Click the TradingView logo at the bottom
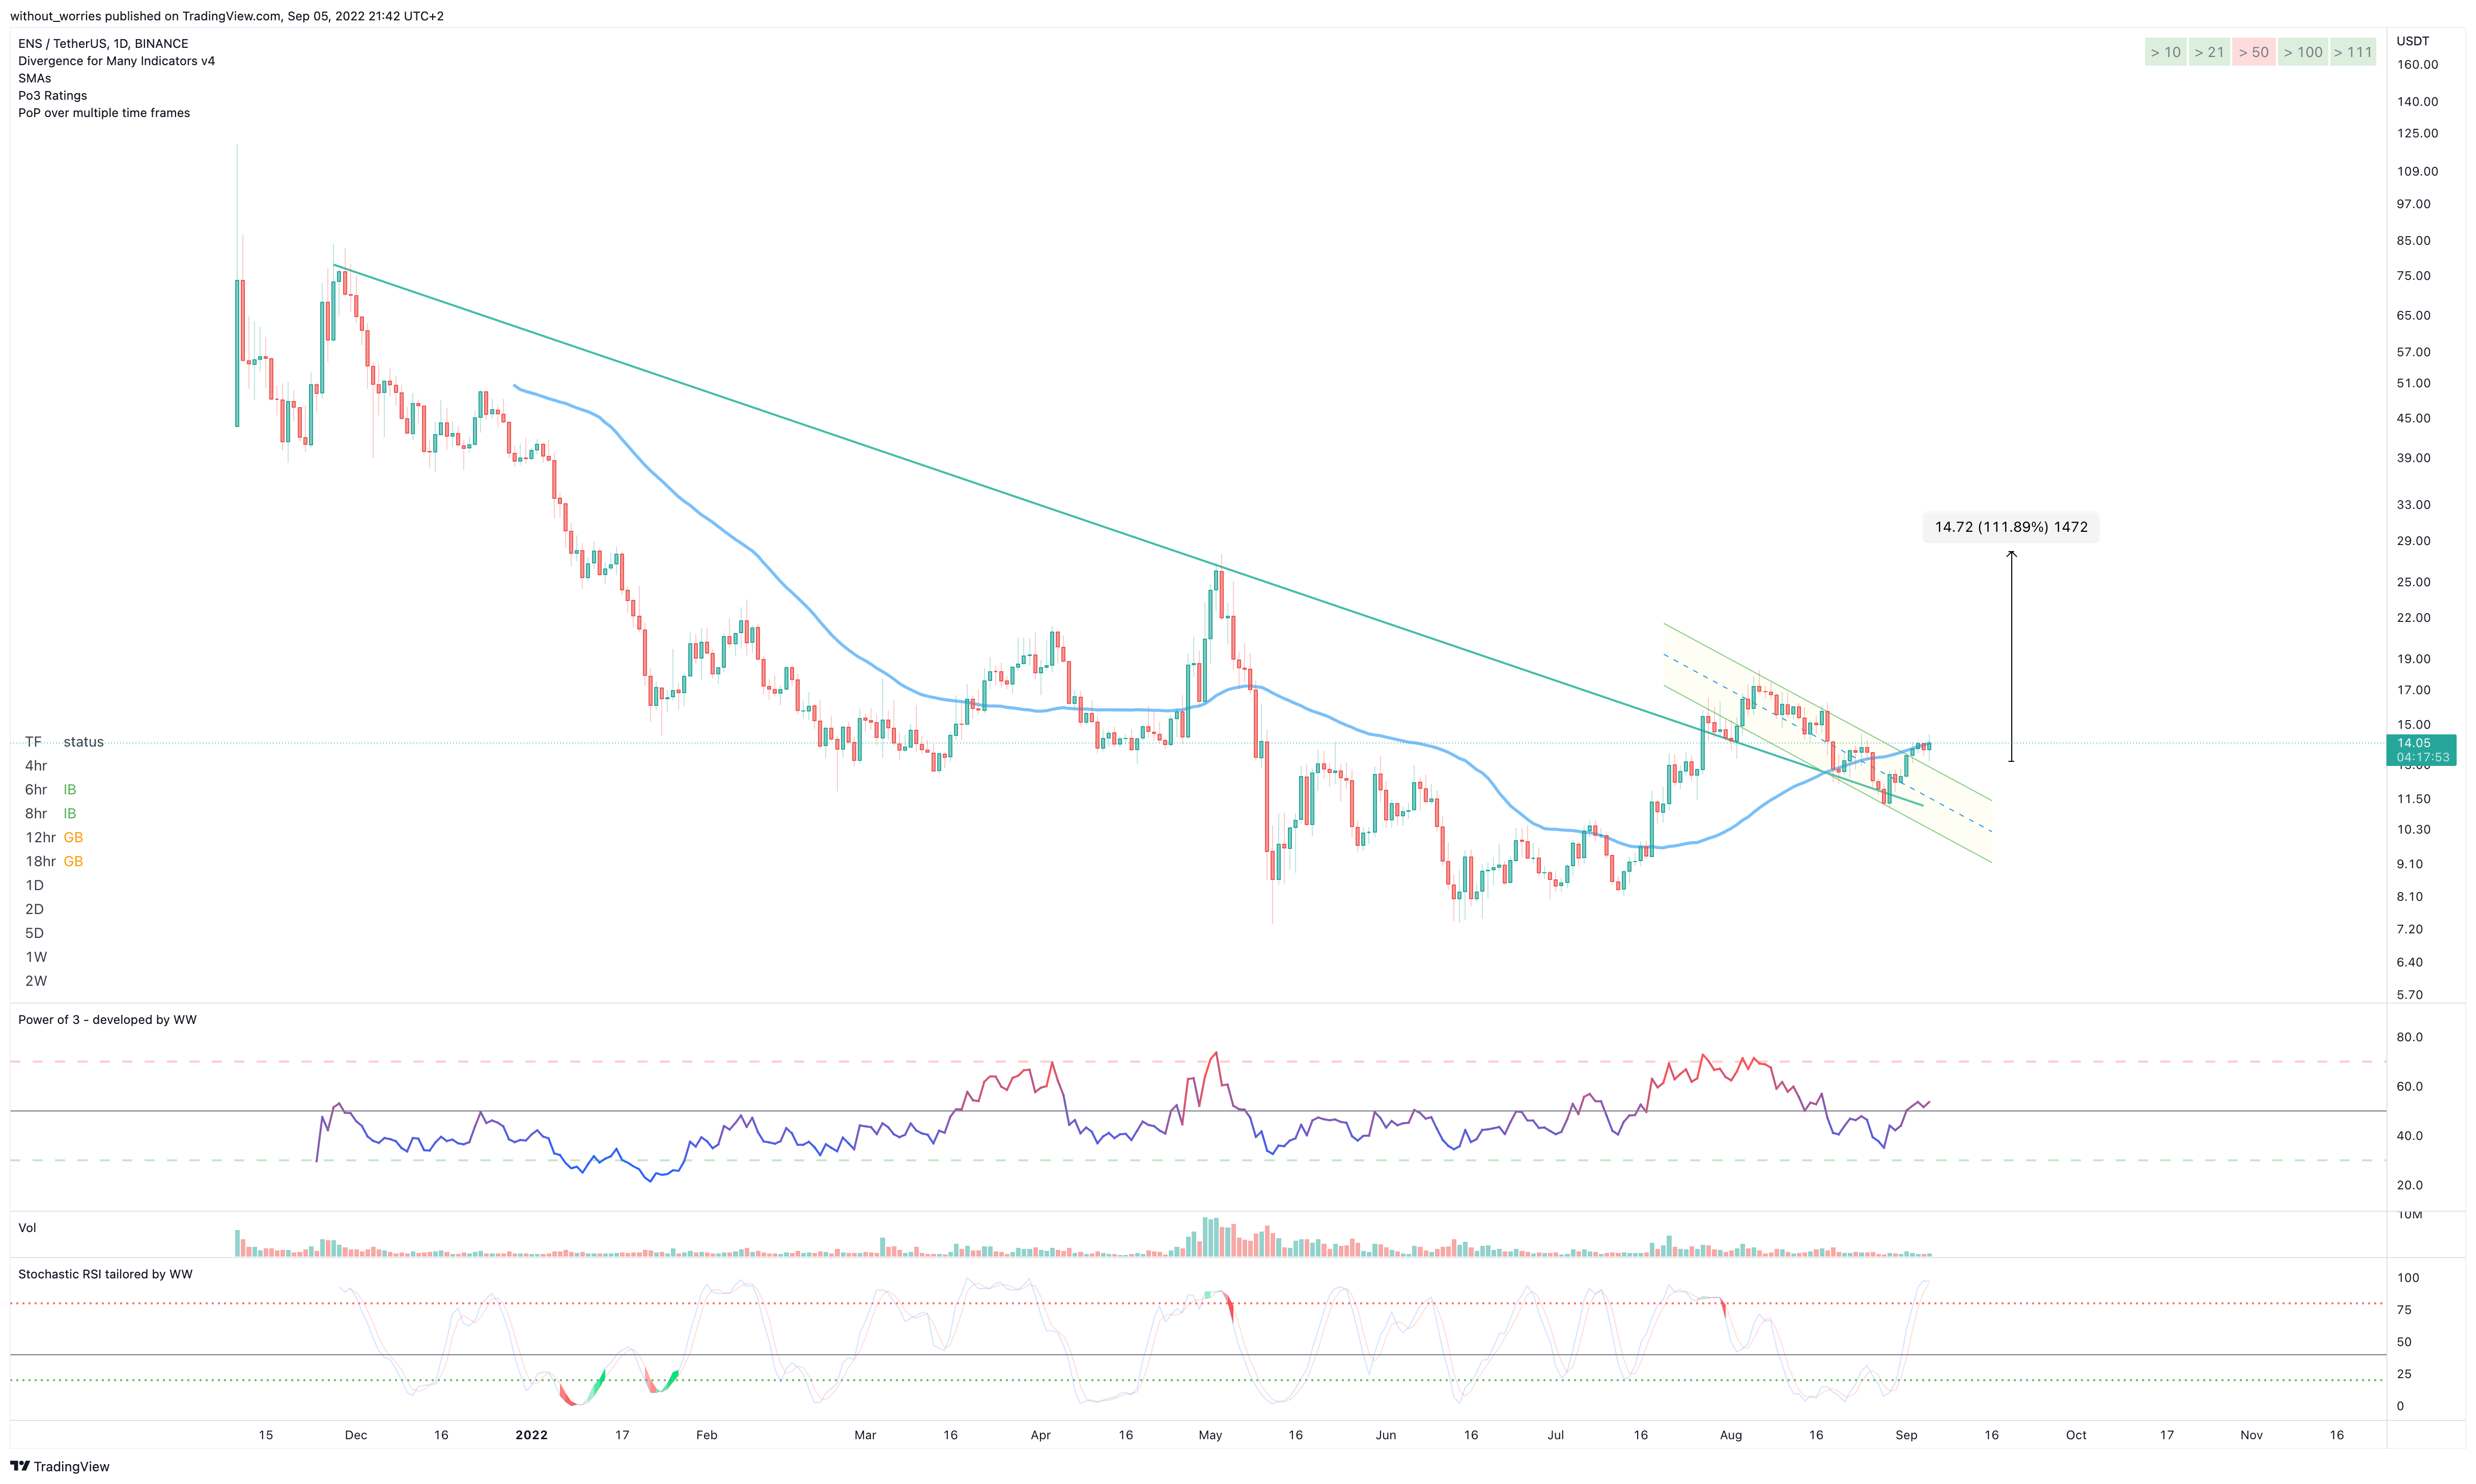The image size is (2476, 1484). [59, 1466]
